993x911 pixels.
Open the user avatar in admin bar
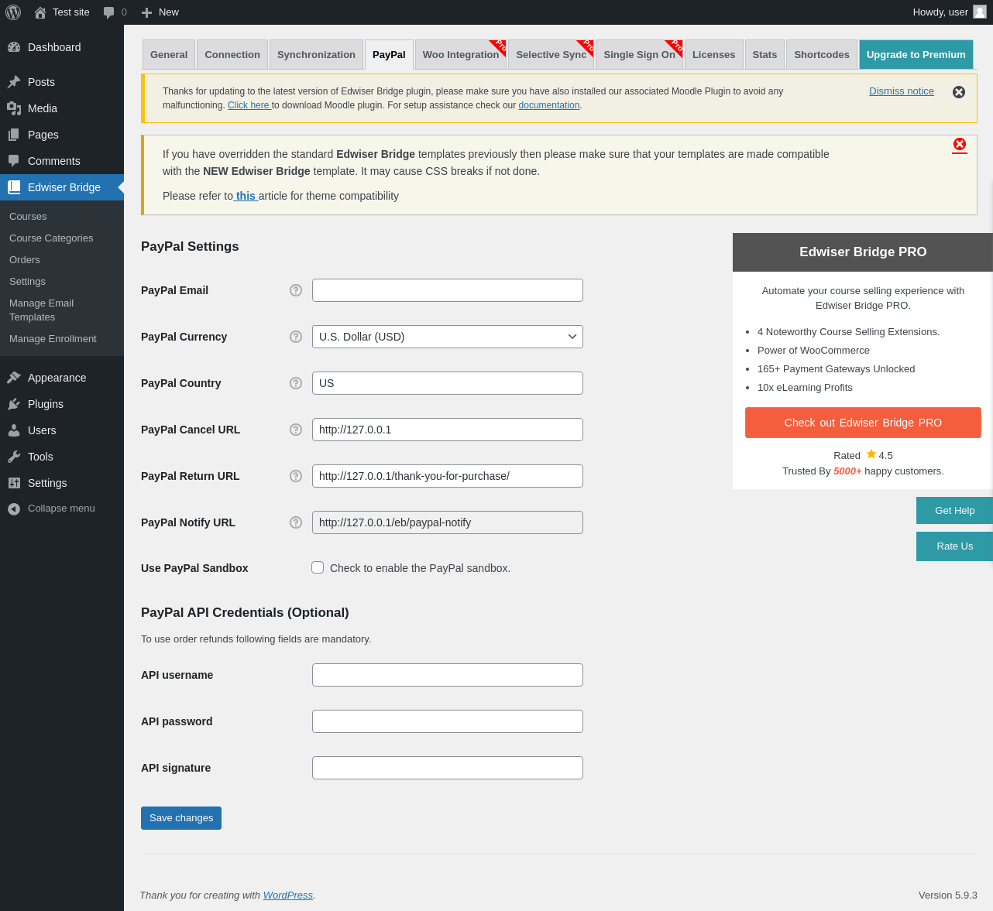coord(980,12)
